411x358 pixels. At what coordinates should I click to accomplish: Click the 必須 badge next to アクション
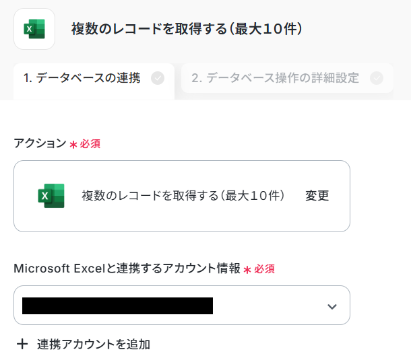point(90,144)
